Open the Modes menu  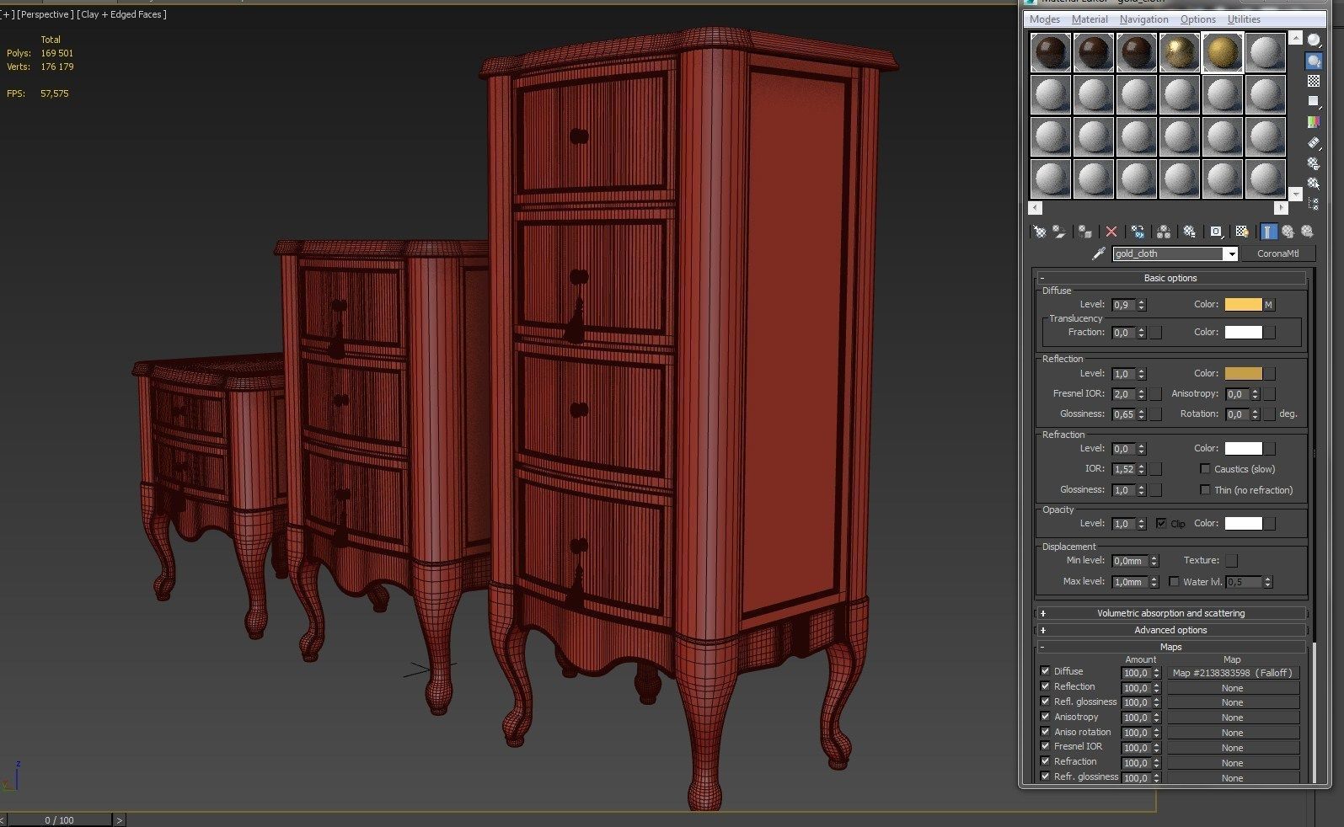click(1045, 19)
